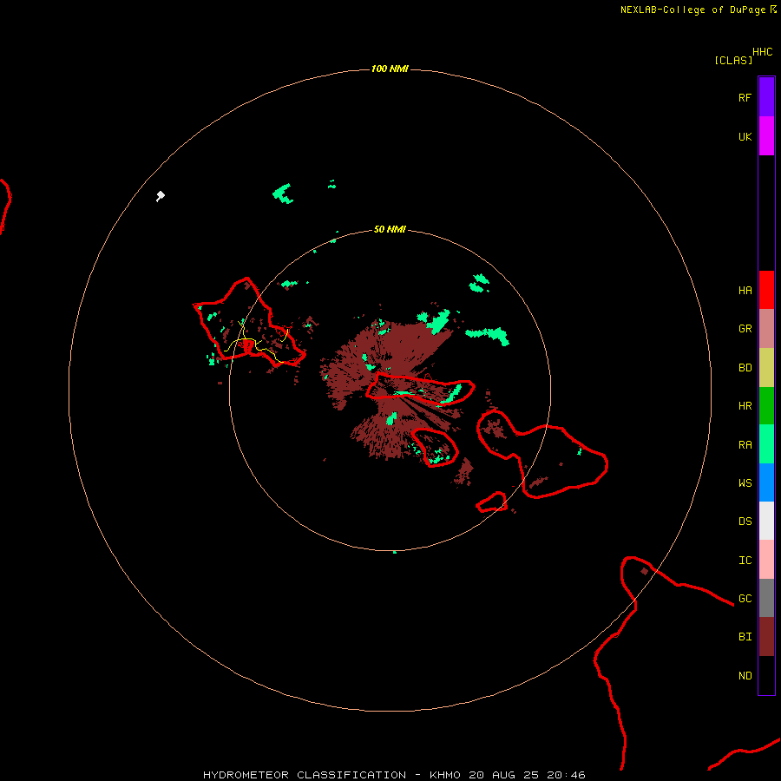Click the large green rain patch east of radar
The width and height of the screenshot is (781, 781).
pos(488,335)
